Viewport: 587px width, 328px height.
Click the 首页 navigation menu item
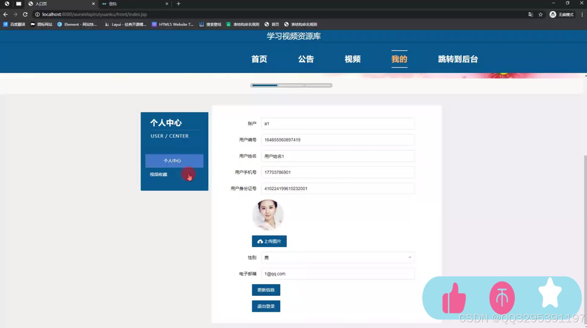[259, 59]
